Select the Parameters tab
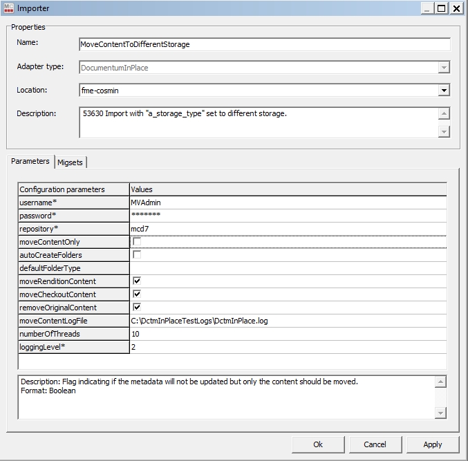468x461 pixels. [30, 162]
